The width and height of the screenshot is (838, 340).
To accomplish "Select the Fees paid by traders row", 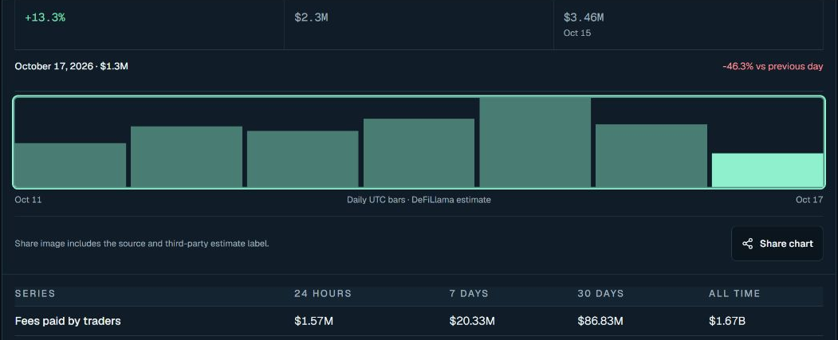I will click(x=419, y=321).
